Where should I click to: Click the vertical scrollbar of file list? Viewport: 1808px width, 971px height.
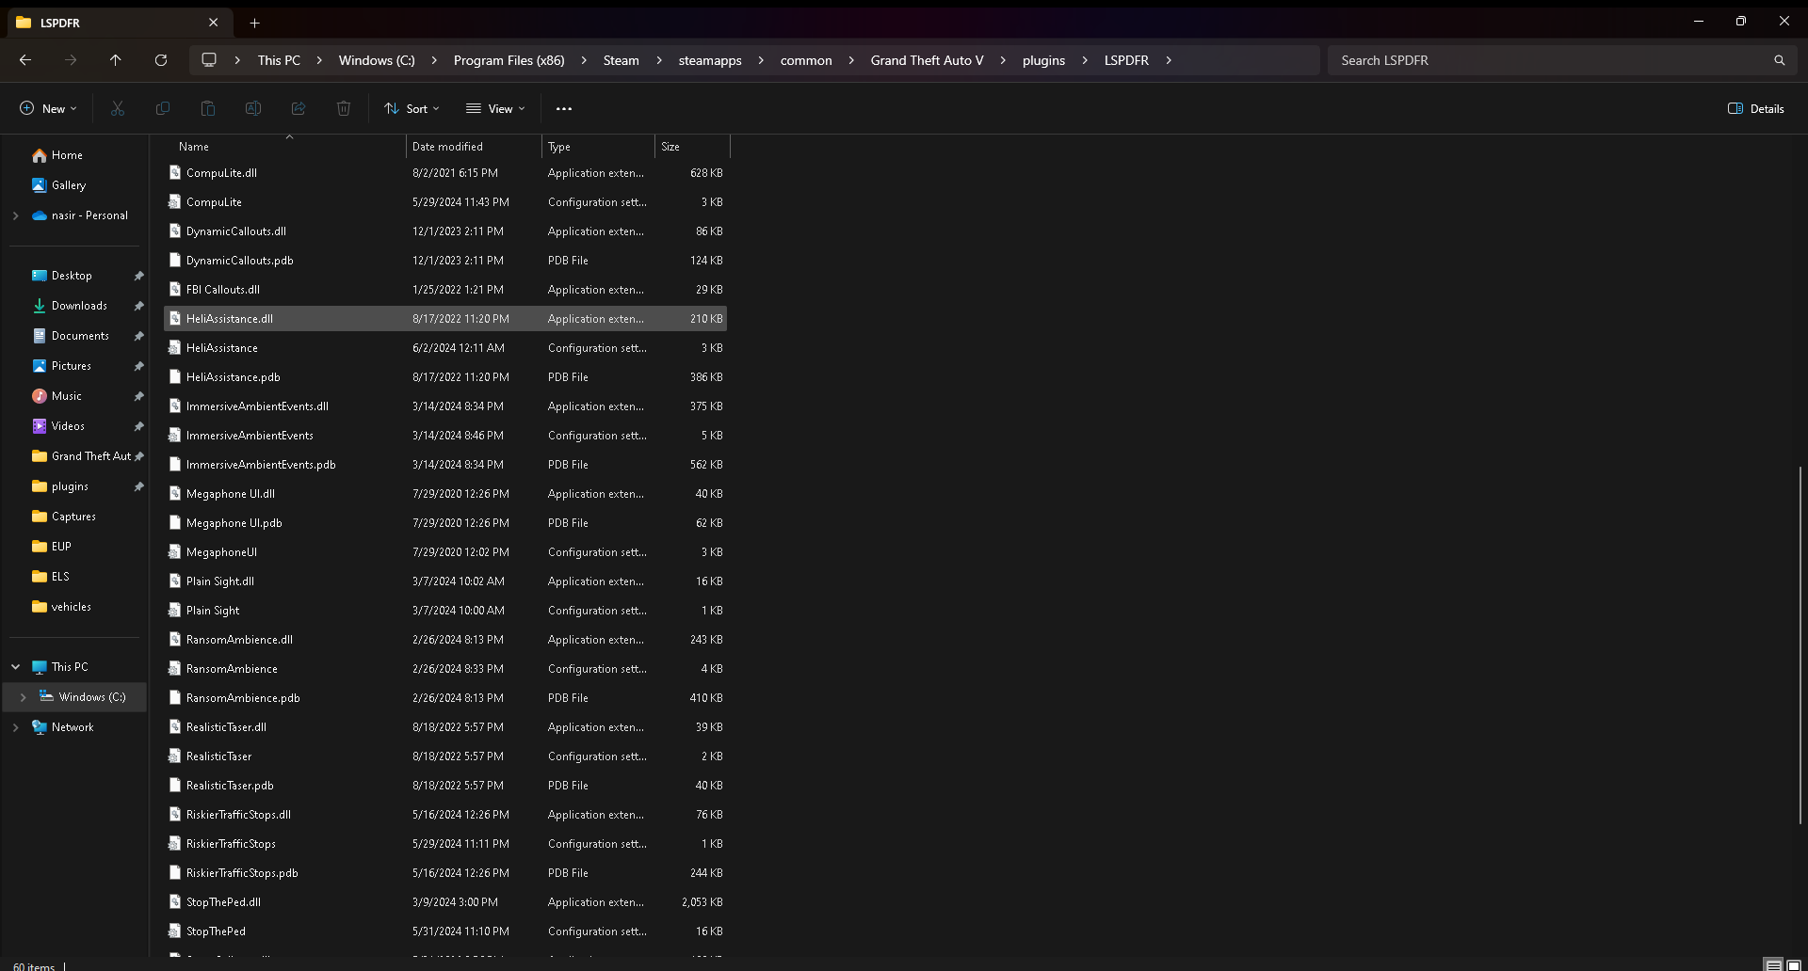click(x=1800, y=645)
